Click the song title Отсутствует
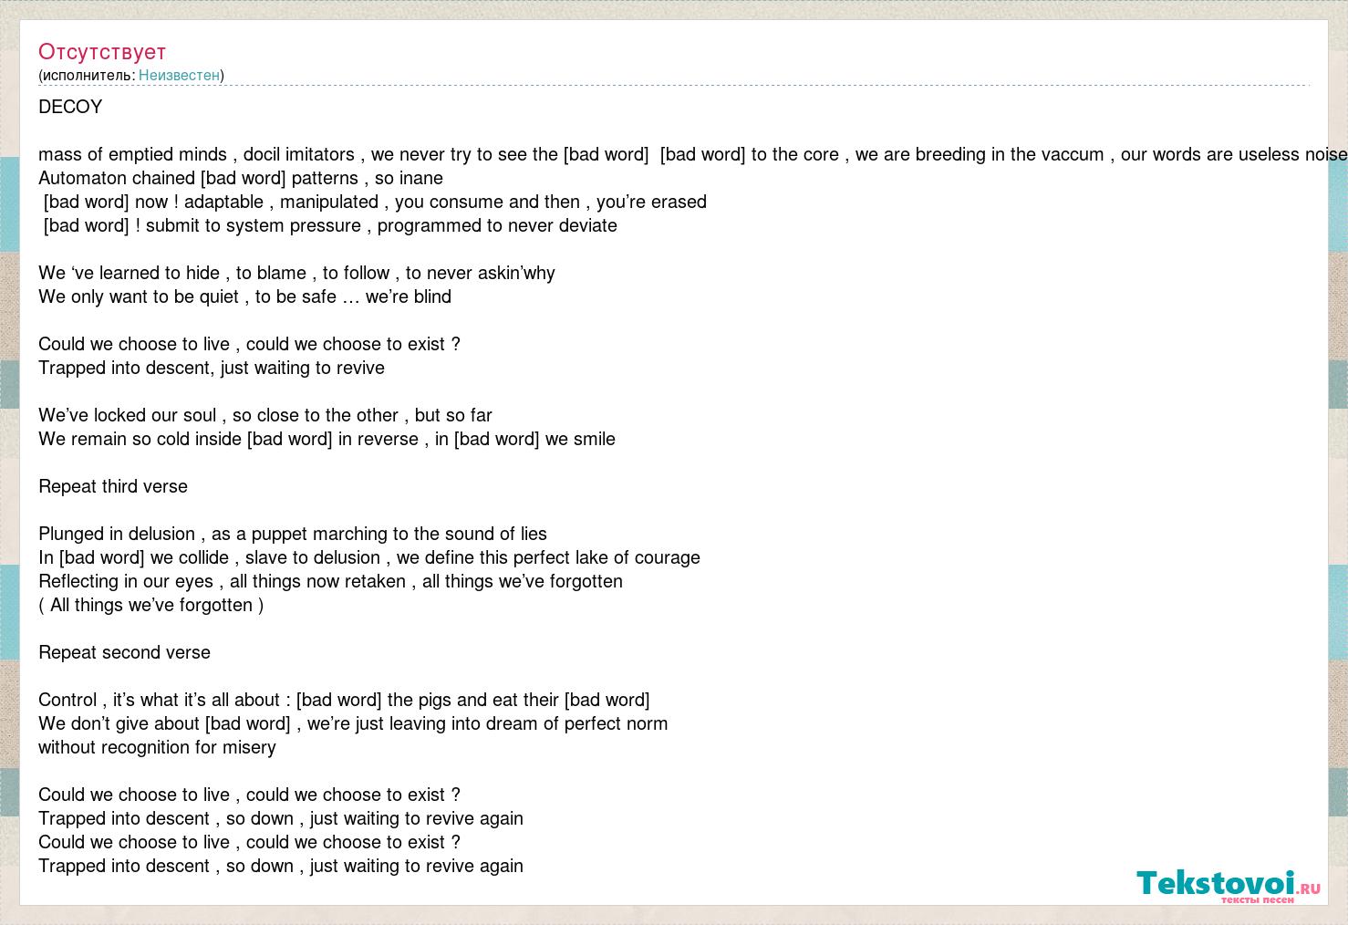The image size is (1348, 925). click(x=102, y=52)
